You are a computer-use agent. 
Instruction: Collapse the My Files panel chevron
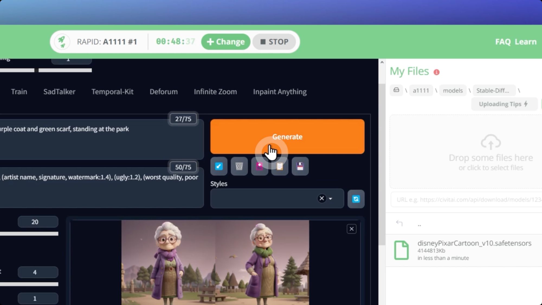pos(382,62)
